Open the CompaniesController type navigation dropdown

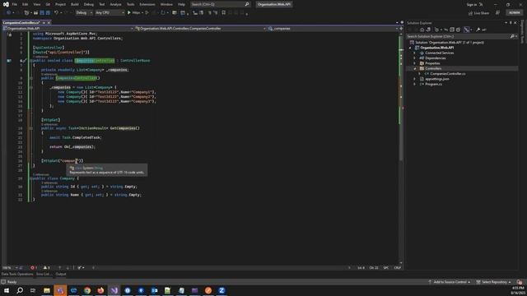[201, 29]
